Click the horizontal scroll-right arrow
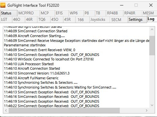157x117 pixels. point(146,110)
